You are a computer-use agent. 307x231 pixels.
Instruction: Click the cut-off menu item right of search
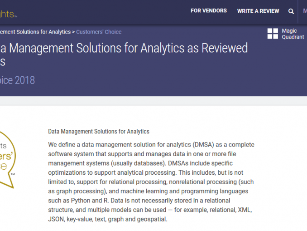(305, 11)
